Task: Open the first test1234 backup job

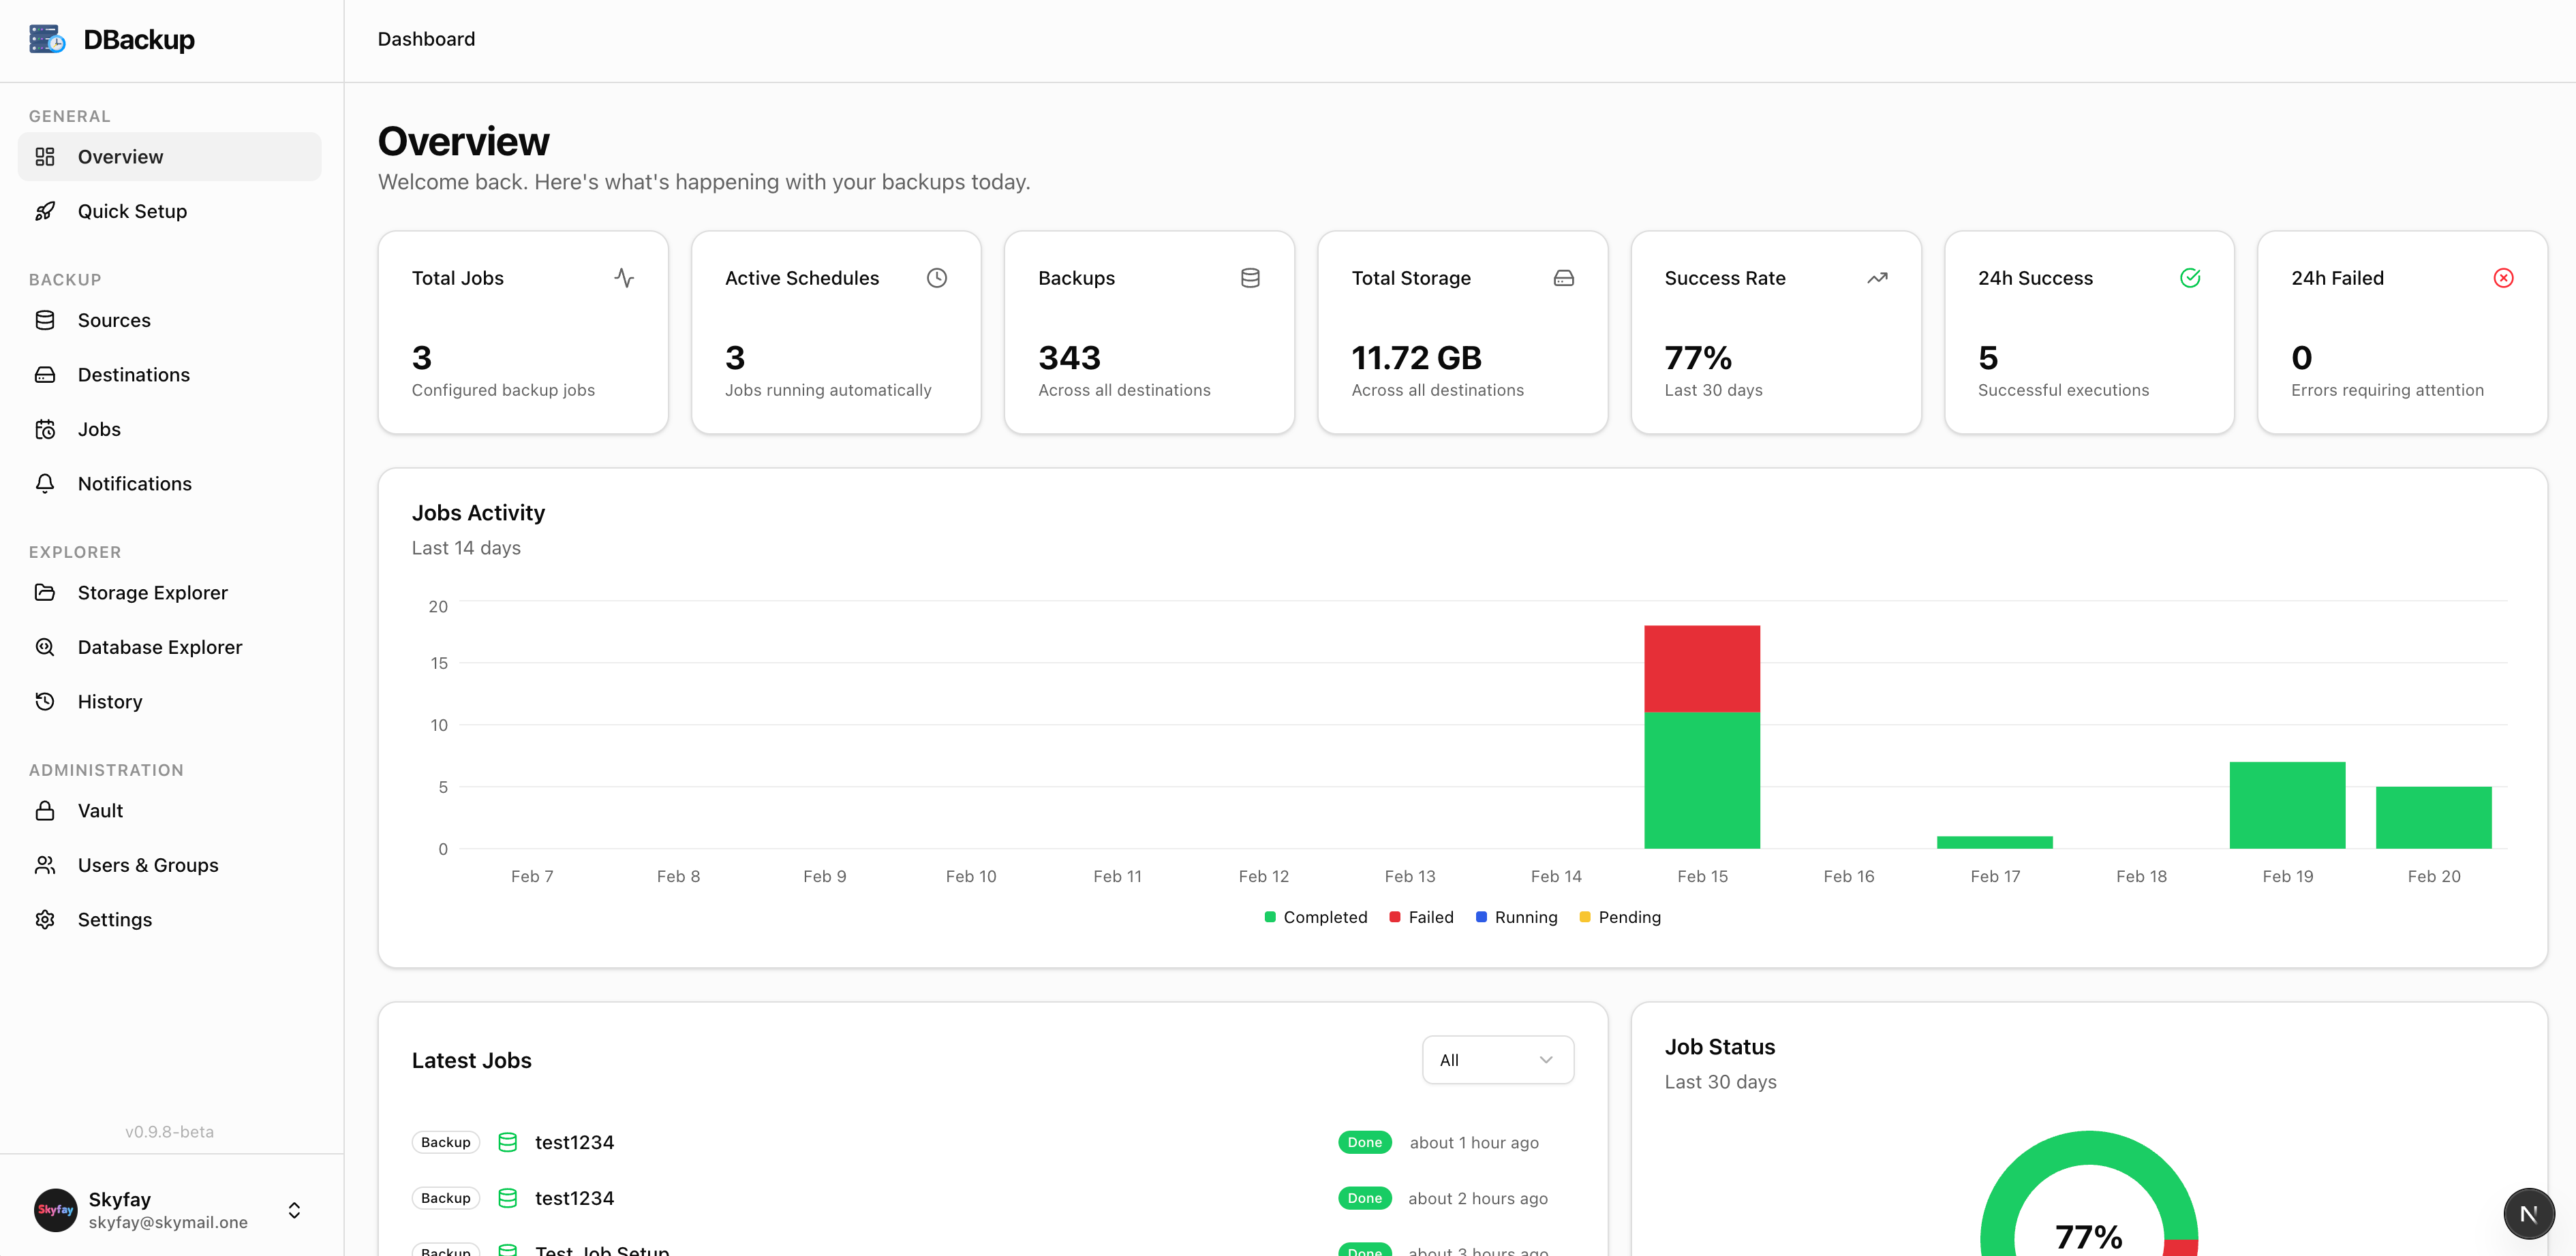Action: [574, 1142]
